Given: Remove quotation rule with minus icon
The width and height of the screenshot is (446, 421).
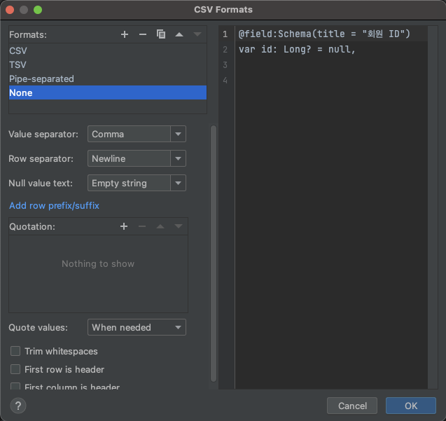Looking at the screenshot, I should coord(142,226).
